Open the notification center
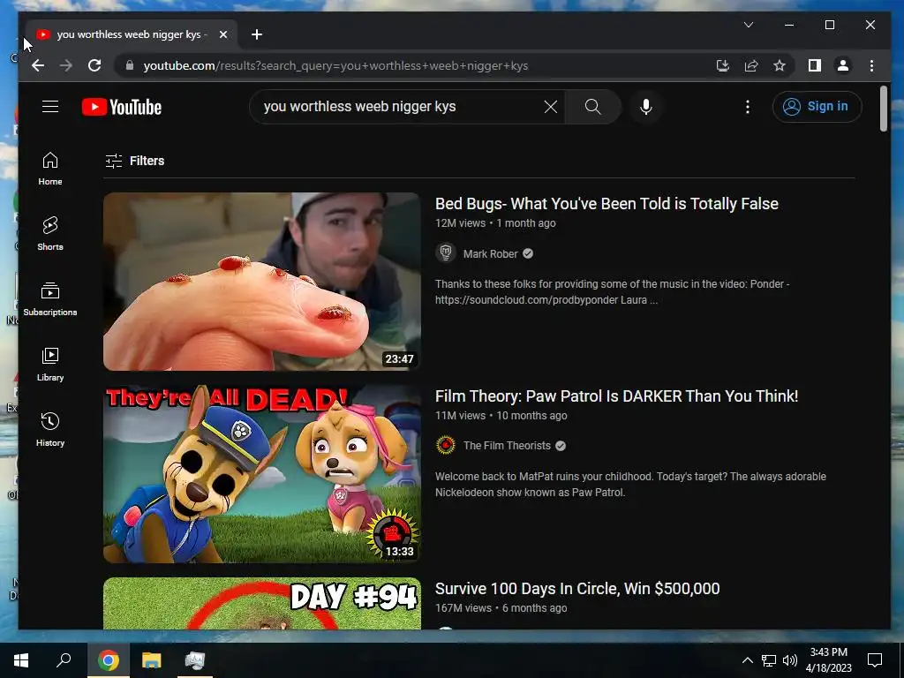The width and height of the screenshot is (904, 678). [x=875, y=660]
